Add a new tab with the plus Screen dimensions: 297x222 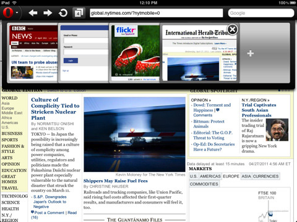coord(251,54)
